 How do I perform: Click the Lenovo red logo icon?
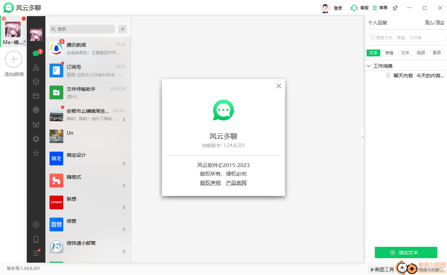tap(56, 202)
